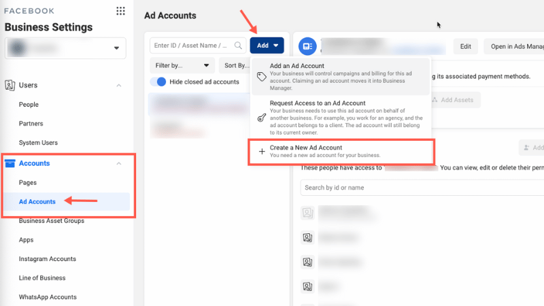Click the plus icon for Create a New Ad Account
This screenshot has height=306, width=544.
(x=262, y=151)
